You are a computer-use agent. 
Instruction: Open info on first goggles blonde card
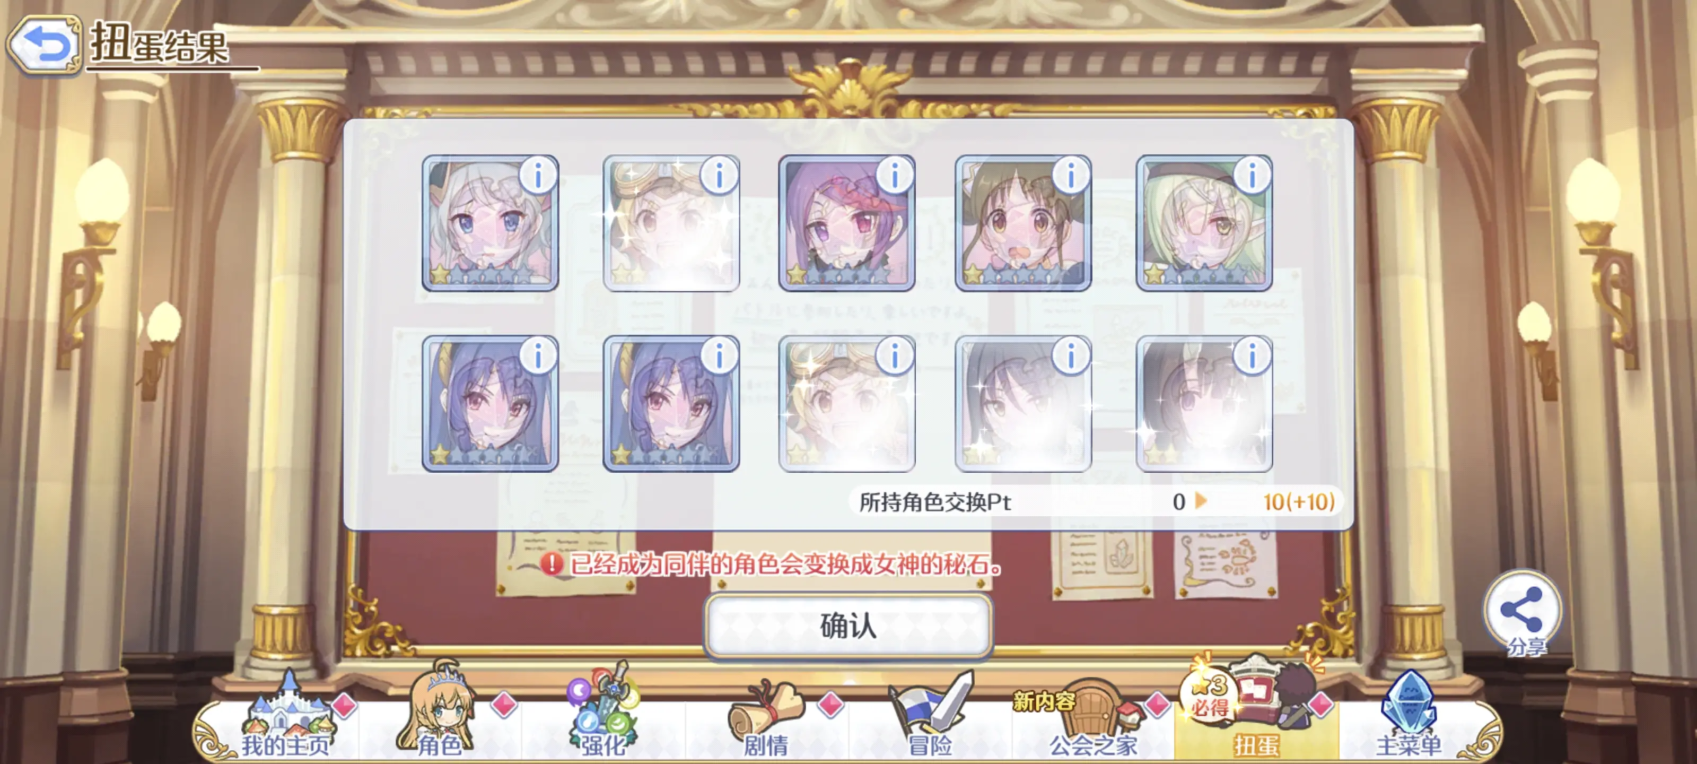(719, 175)
